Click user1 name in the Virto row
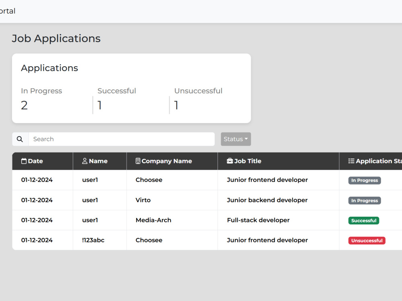The image size is (402, 301). pyautogui.click(x=90, y=200)
